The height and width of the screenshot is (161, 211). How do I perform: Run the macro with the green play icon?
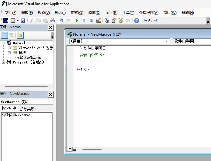click(x=77, y=21)
